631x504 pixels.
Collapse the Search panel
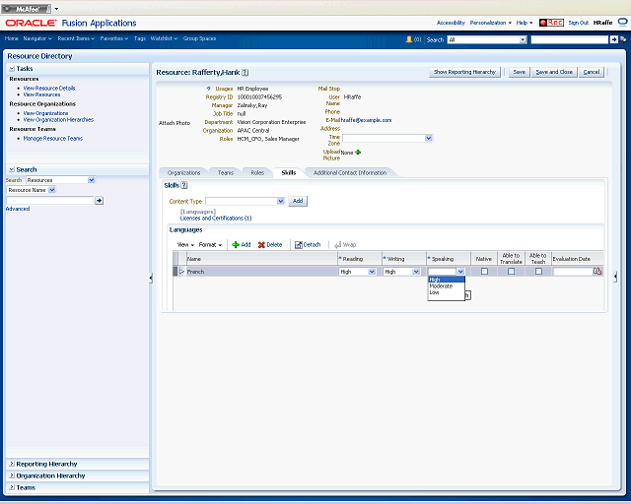12,169
